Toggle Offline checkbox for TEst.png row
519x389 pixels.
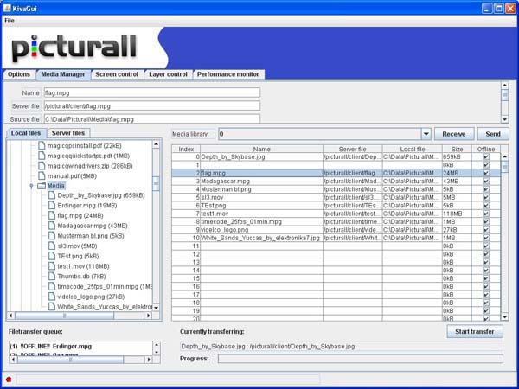(486, 206)
